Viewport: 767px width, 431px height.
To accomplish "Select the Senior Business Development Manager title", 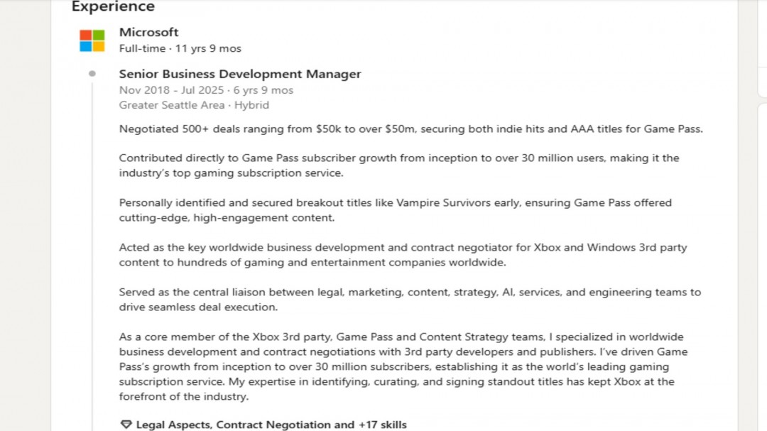I will coord(240,73).
